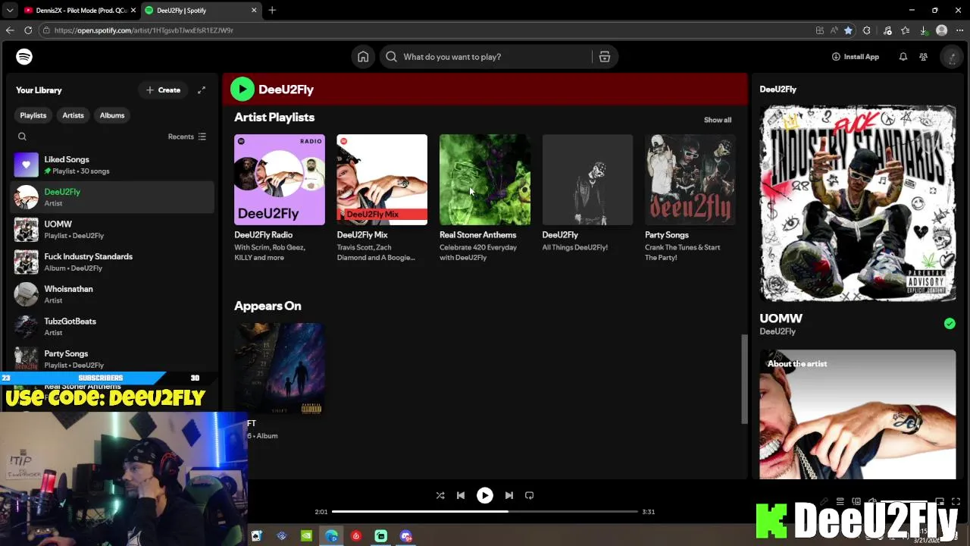Skip to the next track
970x546 pixels.
click(x=509, y=495)
